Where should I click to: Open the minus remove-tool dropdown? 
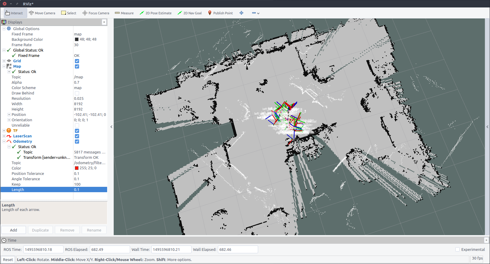pyautogui.click(x=255, y=13)
